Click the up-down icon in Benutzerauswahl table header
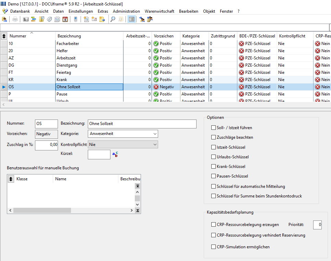The width and height of the screenshot is (331, 261). (x=11, y=179)
